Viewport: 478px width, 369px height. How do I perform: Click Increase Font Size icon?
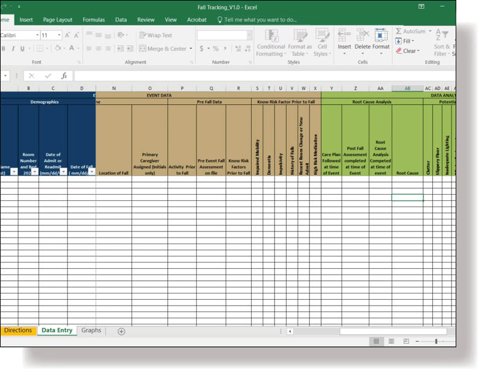click(x=68, y=36)
